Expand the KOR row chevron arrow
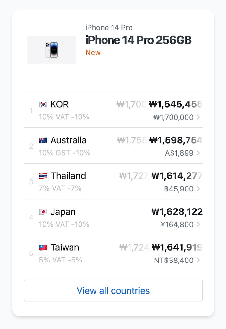 pyautogui.click(x=198, y=117)
